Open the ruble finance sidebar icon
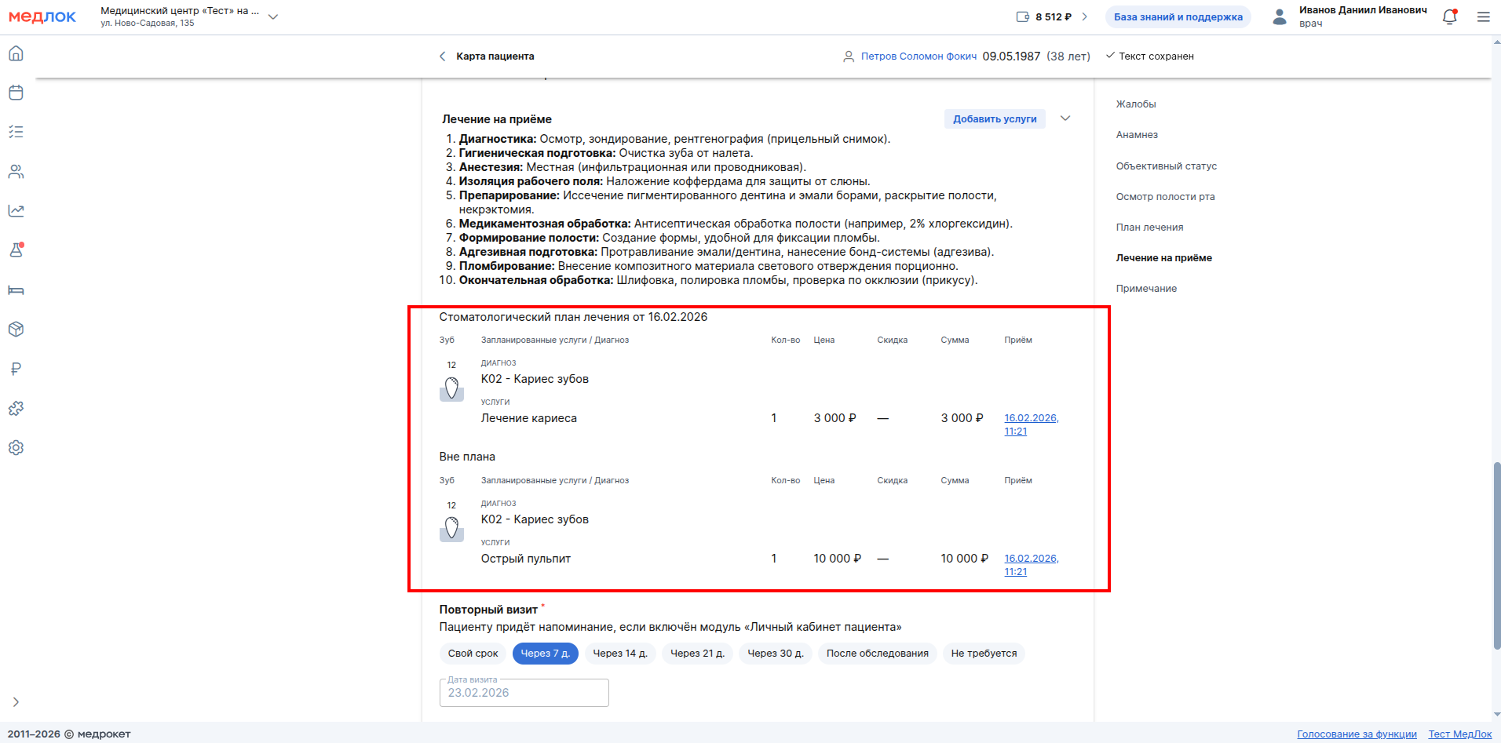 pos(16,369)
